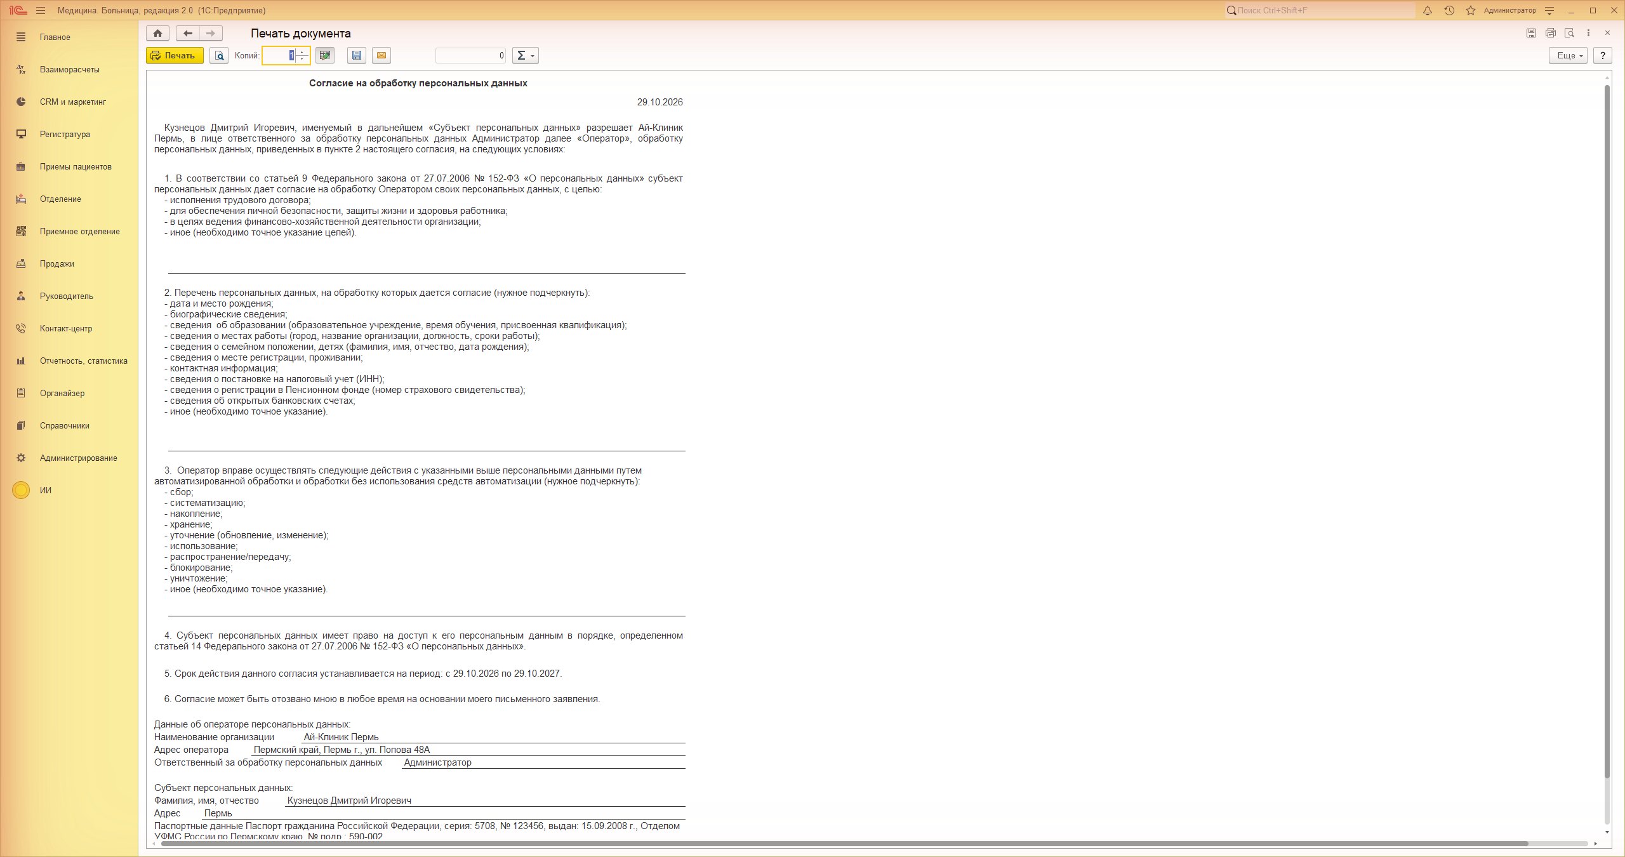Decrease copies with the spinner down arrow
Viewport: 1625px width, 857px height.
(302, 60)
